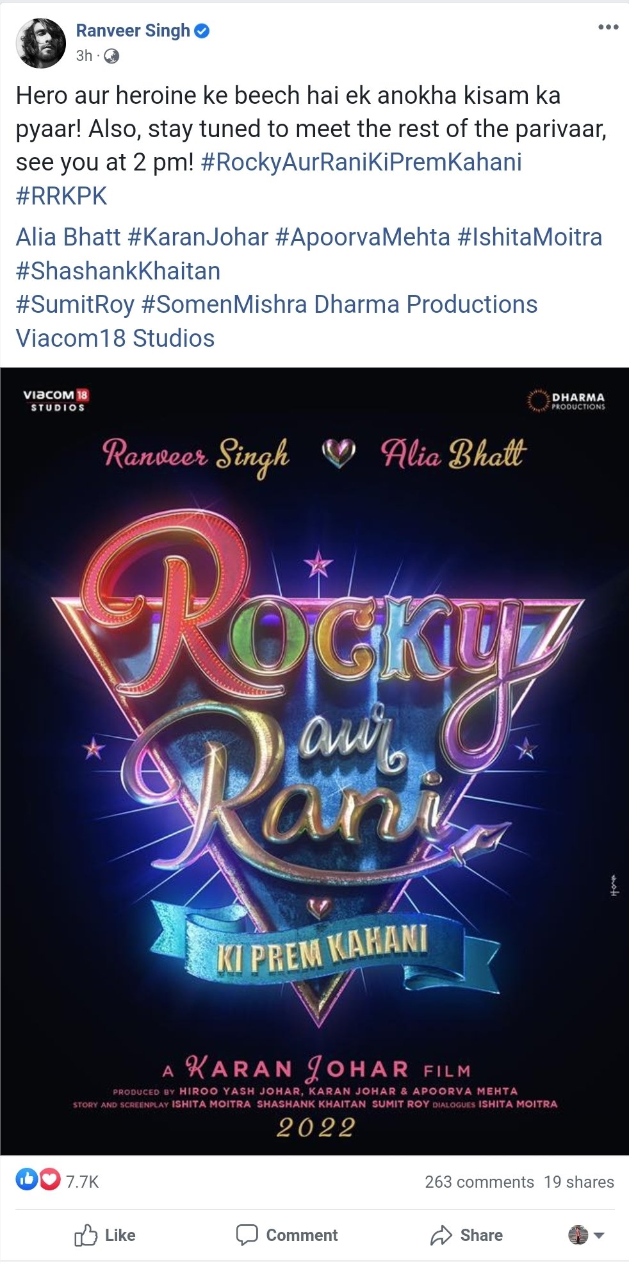Open the Viacom18 Studios page link
This screenshot has height=1264, width=629.
[115, 338]
